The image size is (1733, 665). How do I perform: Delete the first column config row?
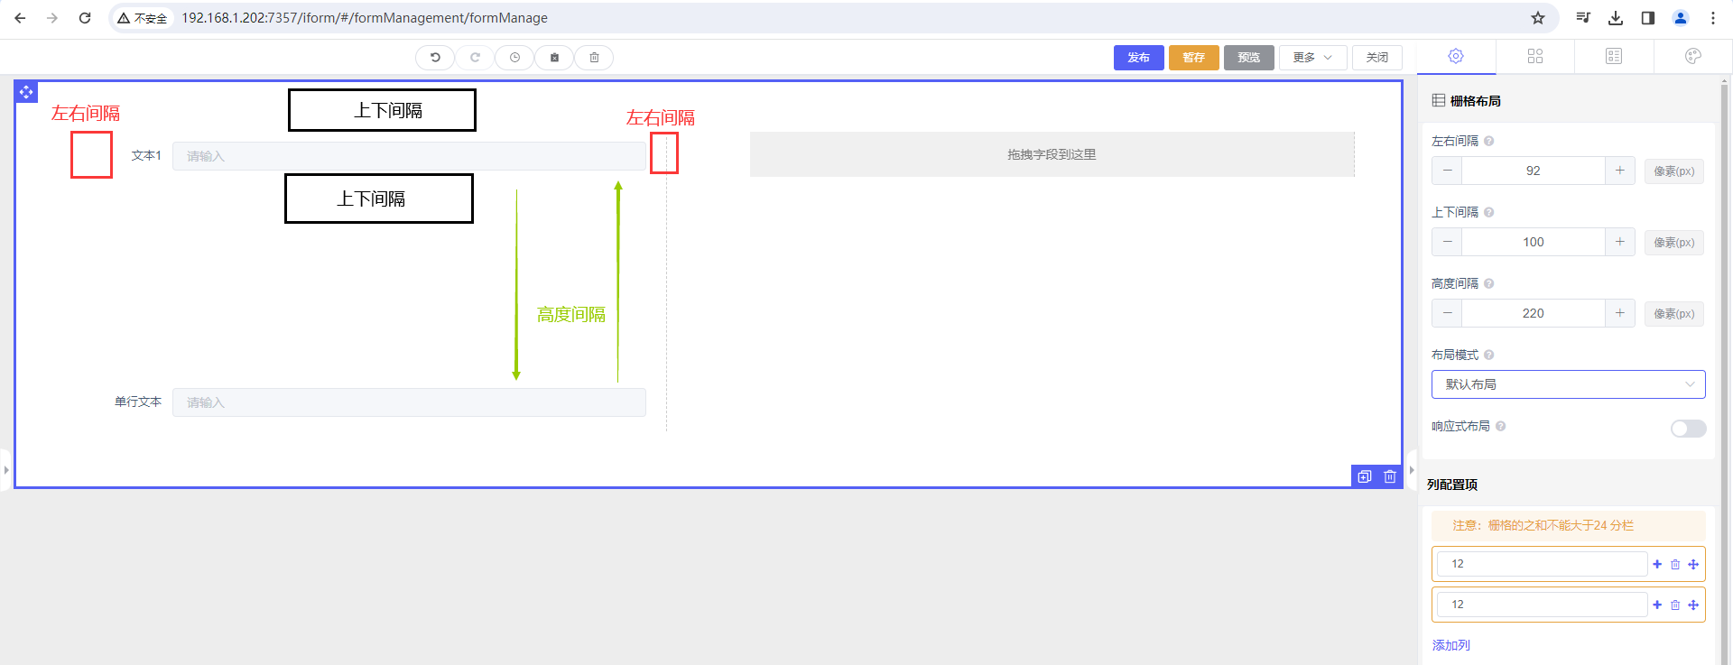(x=1675, y=565)
